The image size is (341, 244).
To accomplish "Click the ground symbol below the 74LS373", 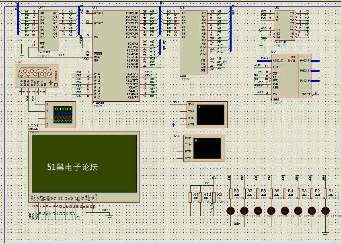I will coord(22,54).
